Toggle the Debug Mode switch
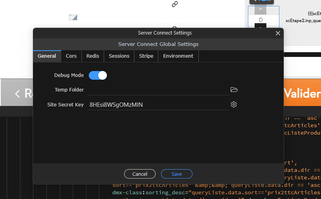 pyautogui.click(x=98, y=75)
